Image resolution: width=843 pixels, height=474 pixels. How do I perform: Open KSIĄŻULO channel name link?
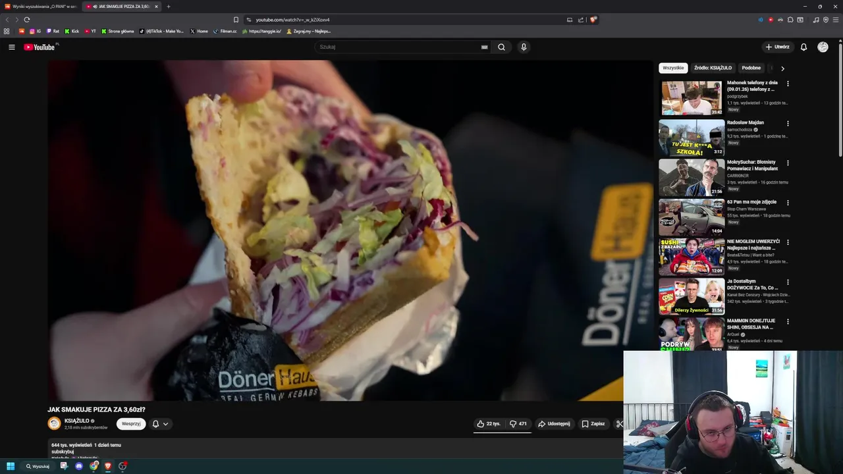76,421
